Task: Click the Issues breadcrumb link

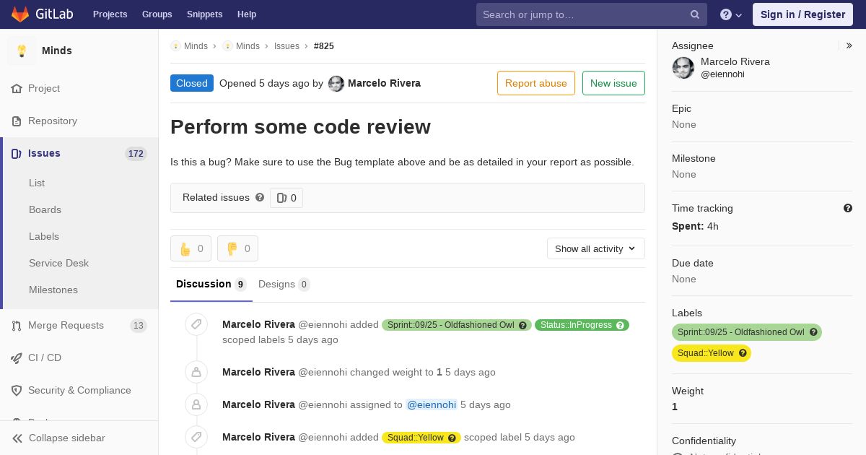Action: click(x=287, y=45)
